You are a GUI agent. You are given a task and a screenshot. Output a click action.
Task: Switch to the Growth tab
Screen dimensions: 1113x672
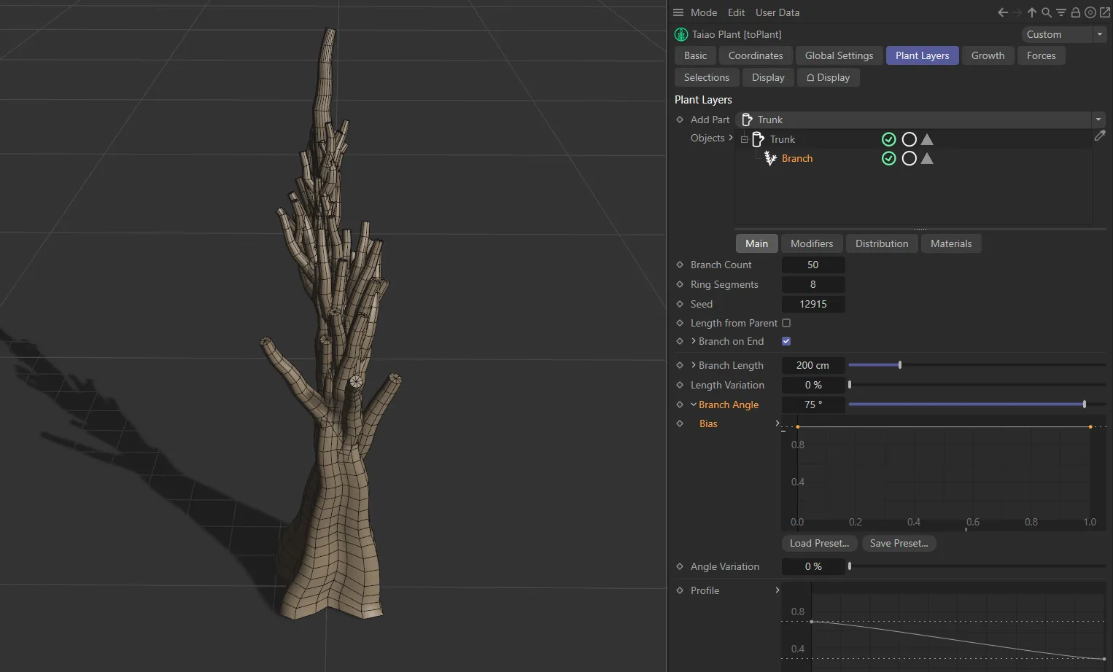pos(988,55)
